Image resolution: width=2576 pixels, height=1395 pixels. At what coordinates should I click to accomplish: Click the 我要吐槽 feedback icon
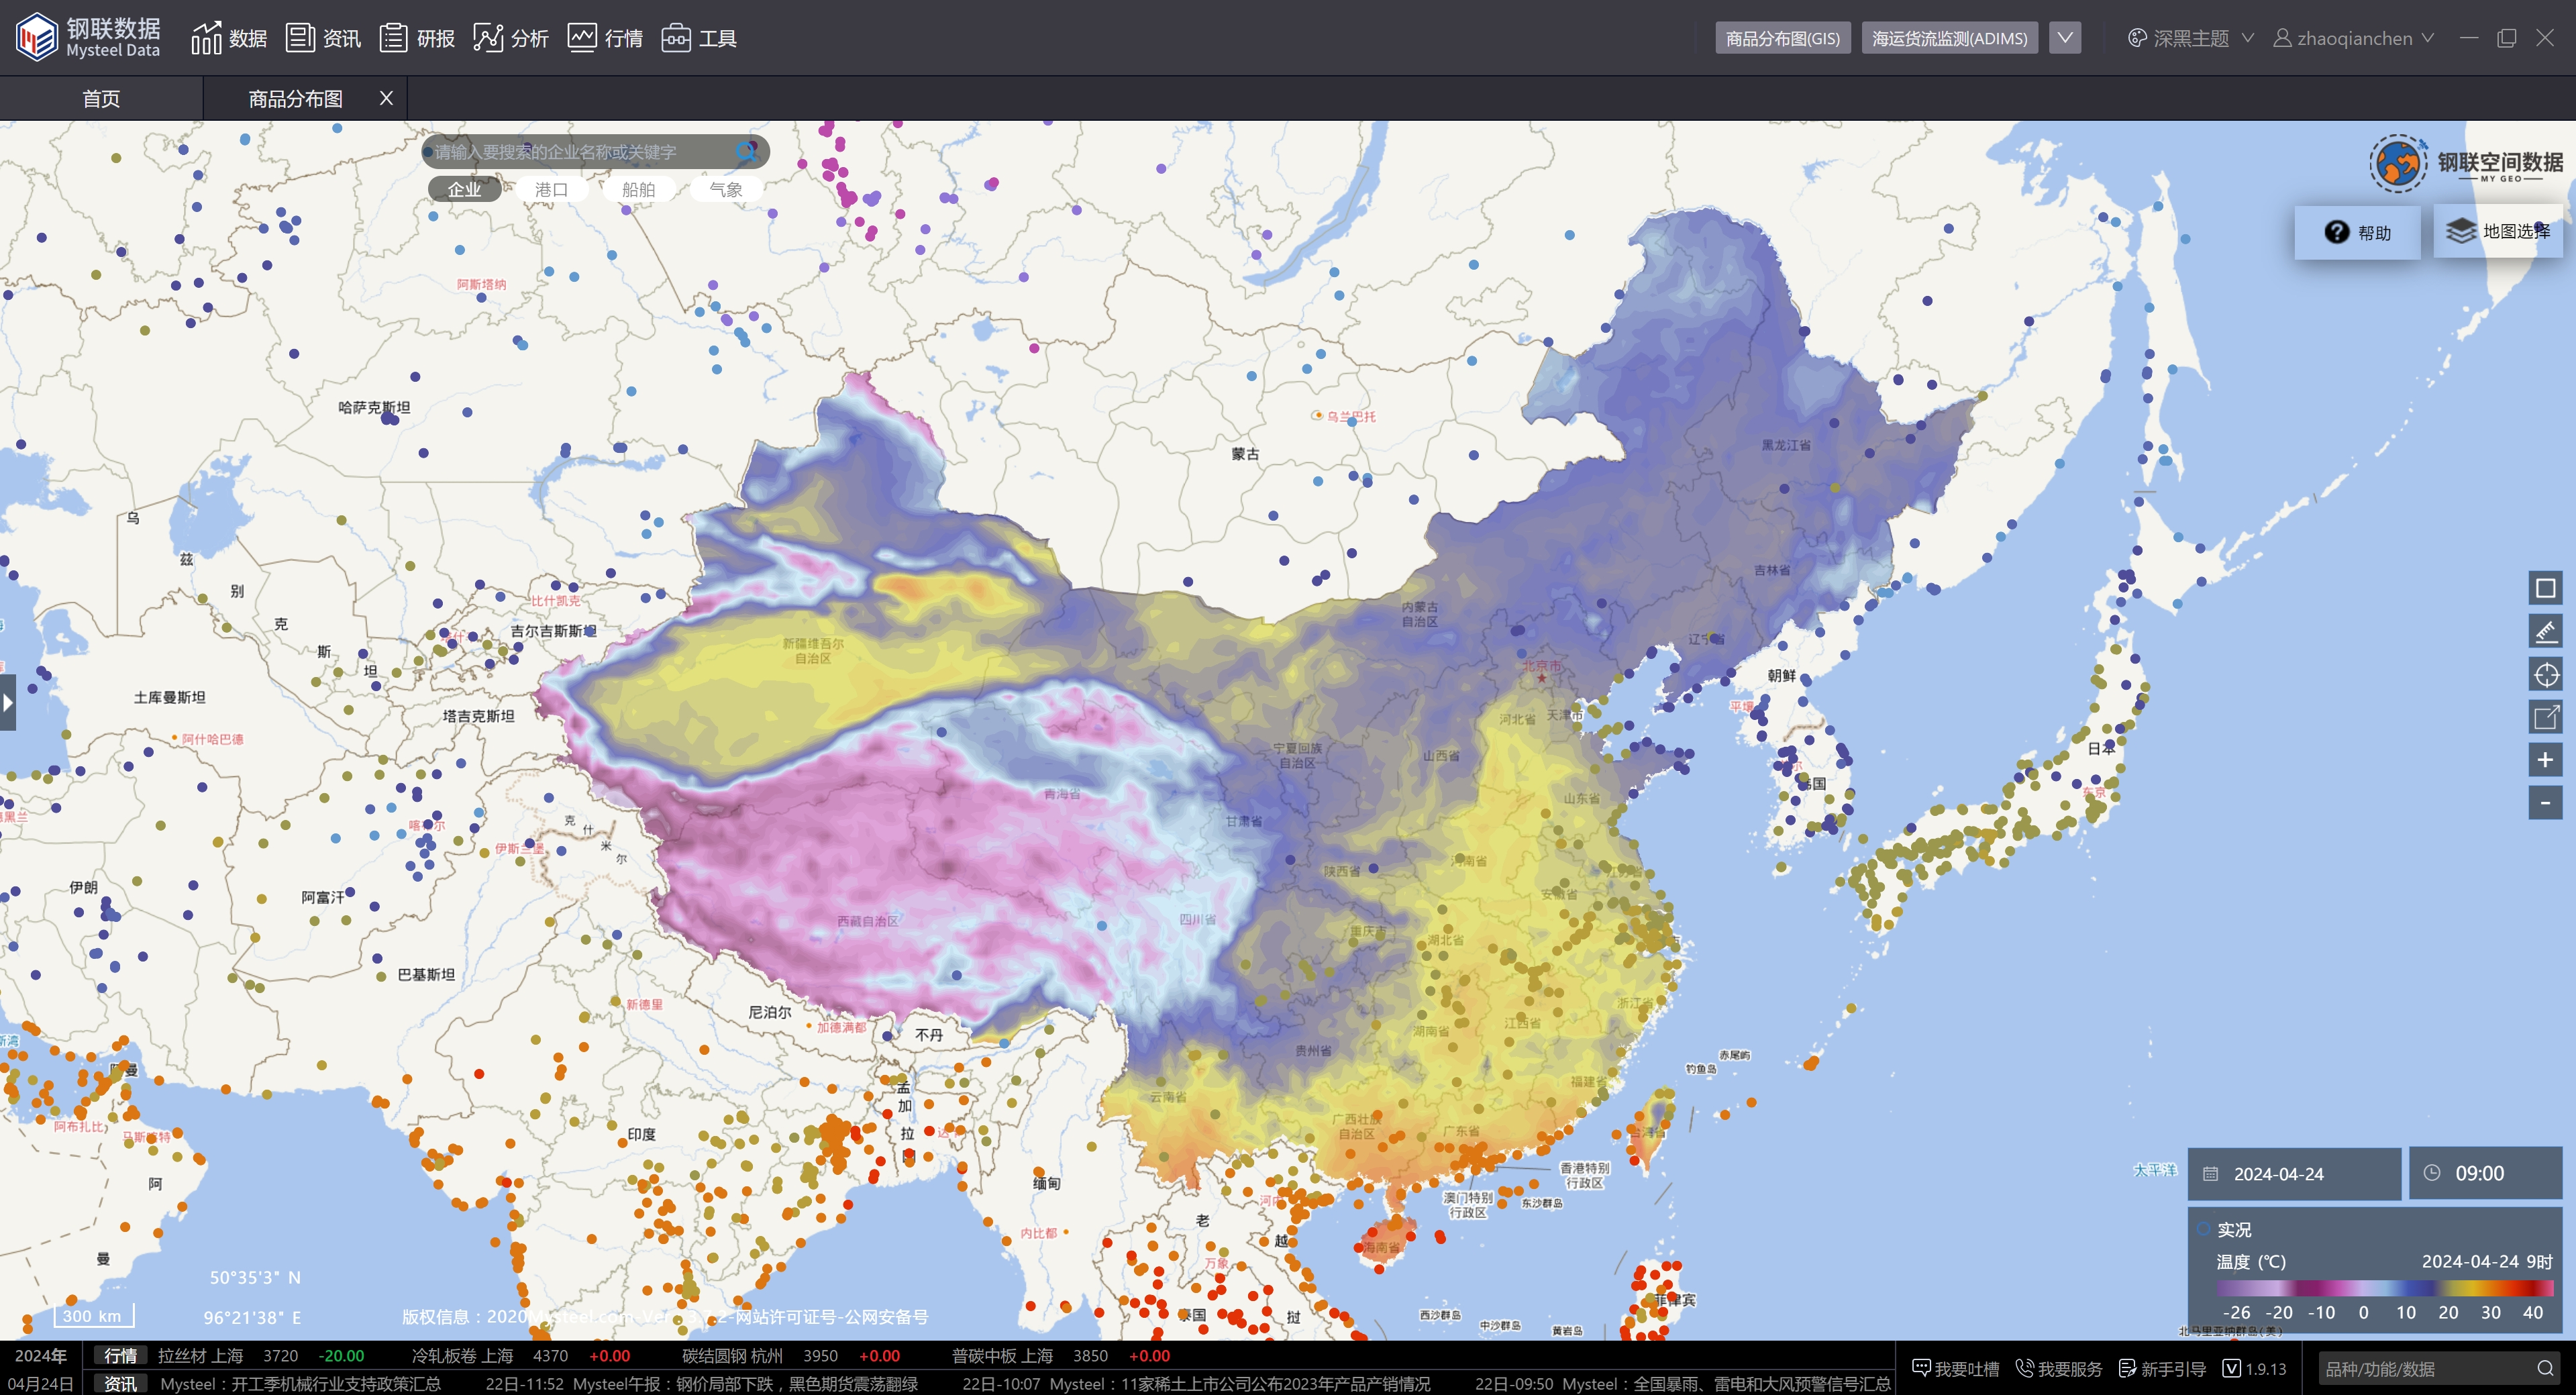tap(1921, 1368)
